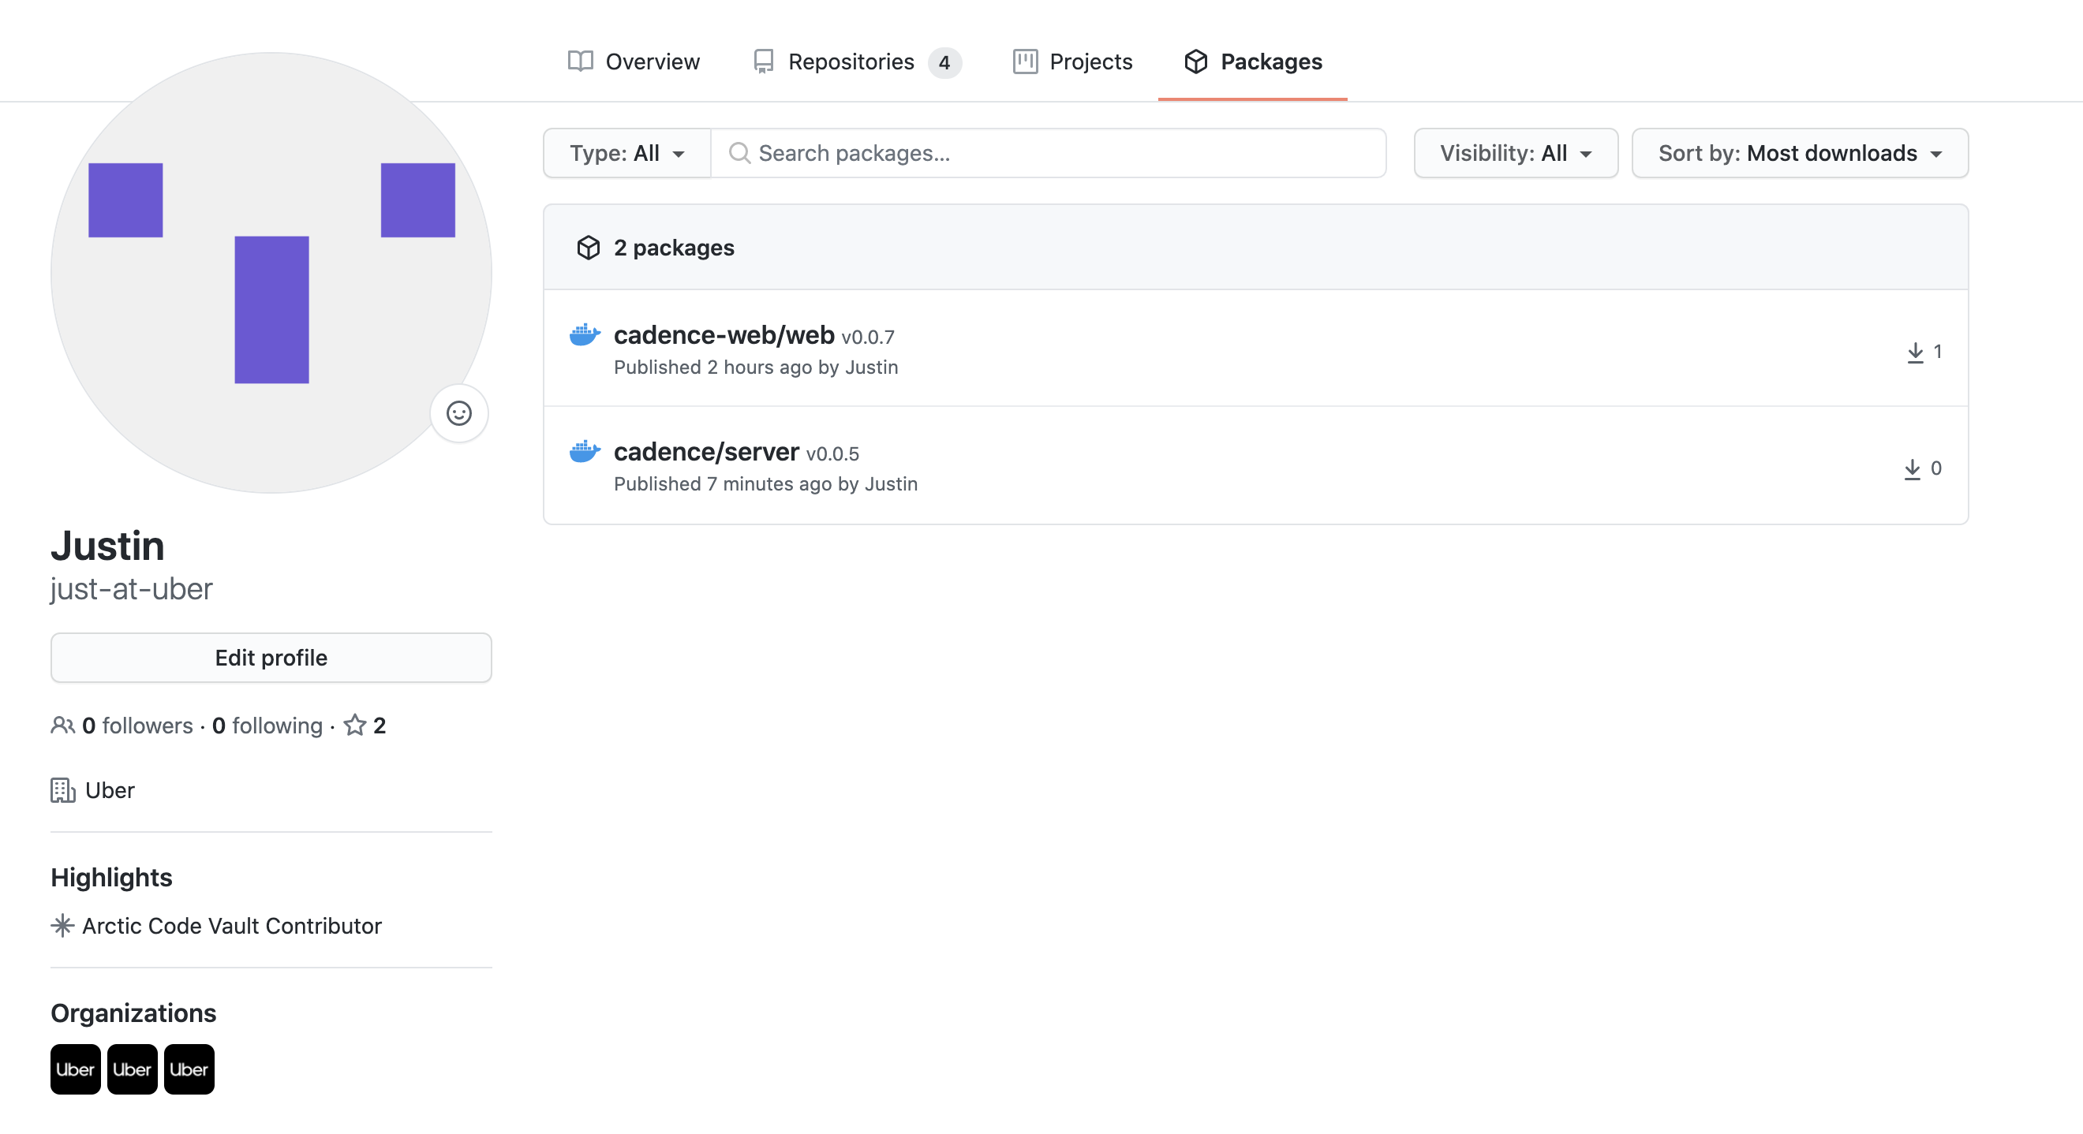This screenshot has height=1134, width=2083.
Task: Switch to the Overview tab
Action: coord(634,62)
